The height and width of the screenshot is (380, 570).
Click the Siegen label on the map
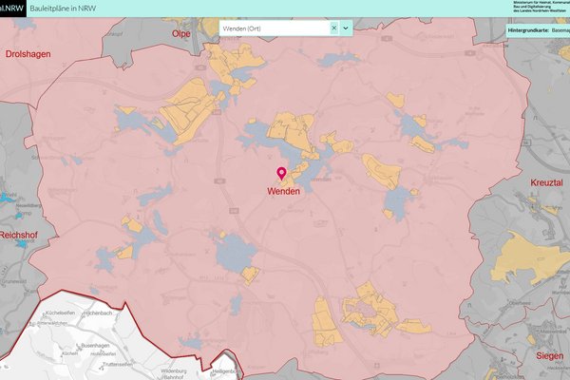coord(548,358)
